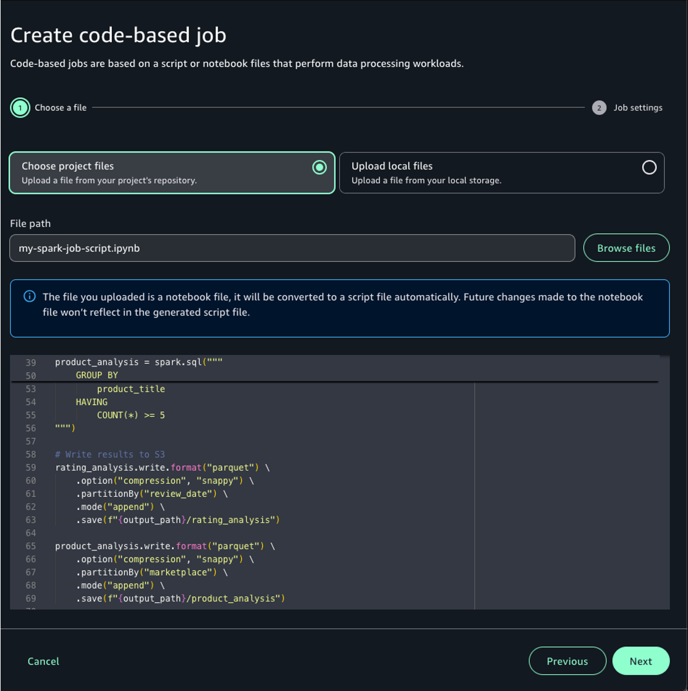This screenshot has height=691, width=688.
Task: Click the Upload local files option card
Action: click(502, 173)
